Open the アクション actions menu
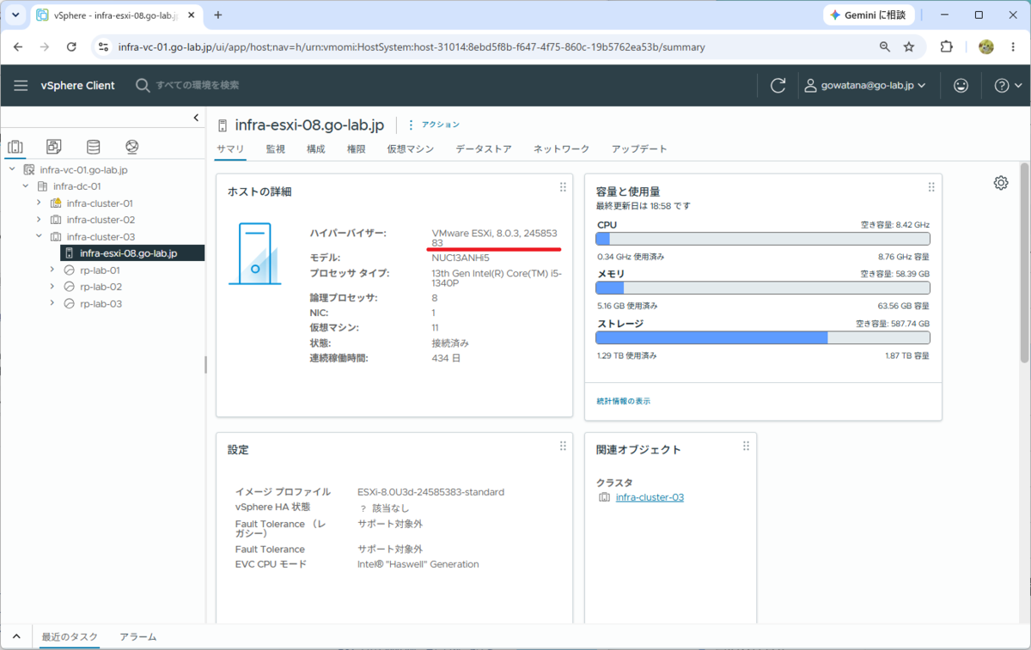Screen dimensions: 1031x650 coord(433,125)
